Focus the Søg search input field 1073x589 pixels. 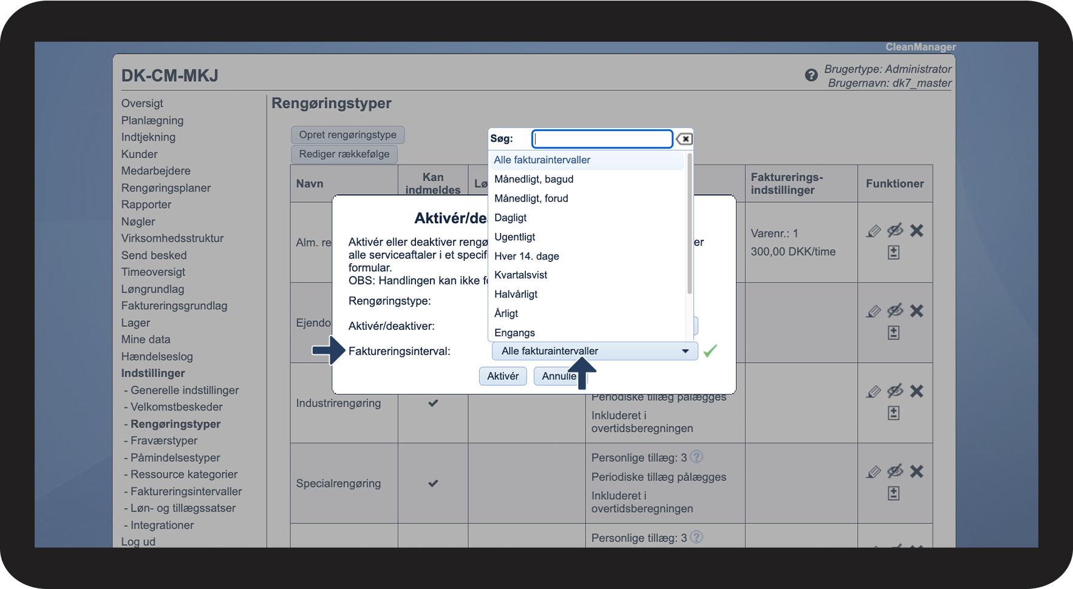[x=602, y=139]
